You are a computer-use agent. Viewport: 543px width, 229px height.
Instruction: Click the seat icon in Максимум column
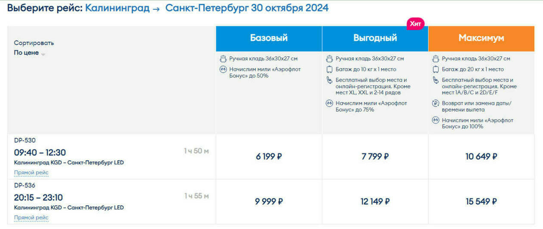tap(436, 80)
